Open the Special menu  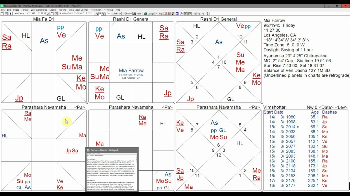click(53, 10)
